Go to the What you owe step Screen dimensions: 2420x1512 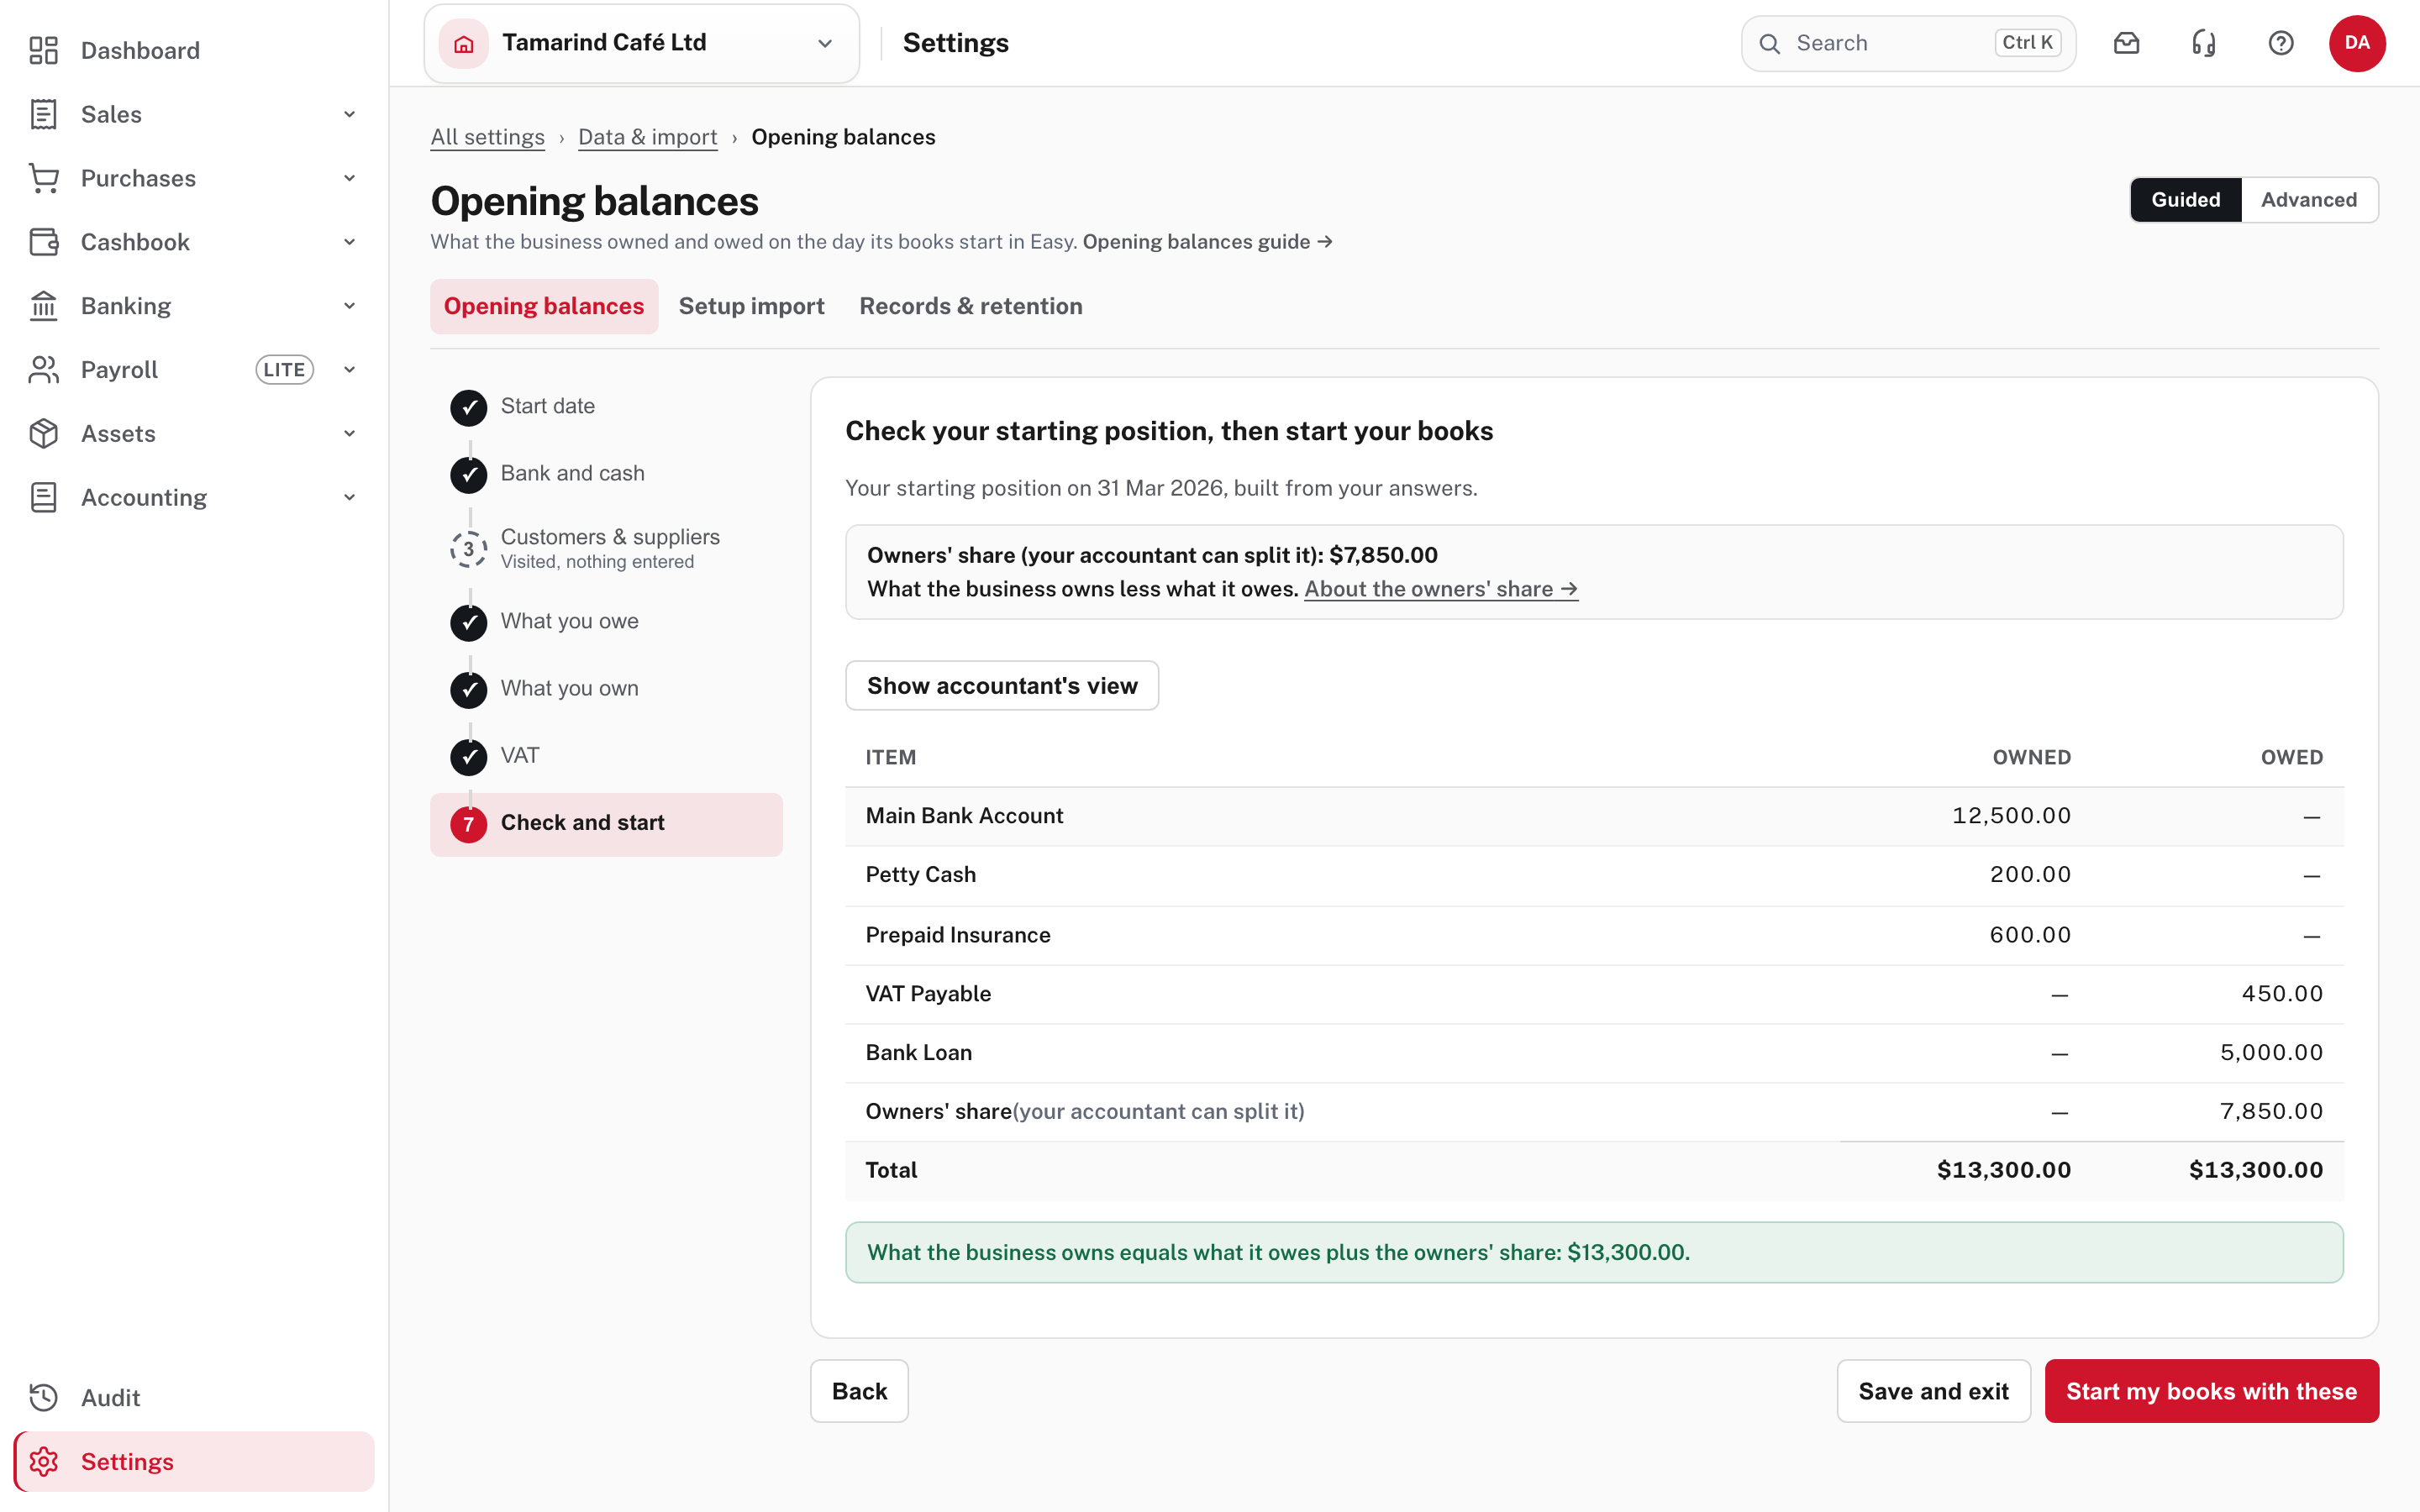606,622
